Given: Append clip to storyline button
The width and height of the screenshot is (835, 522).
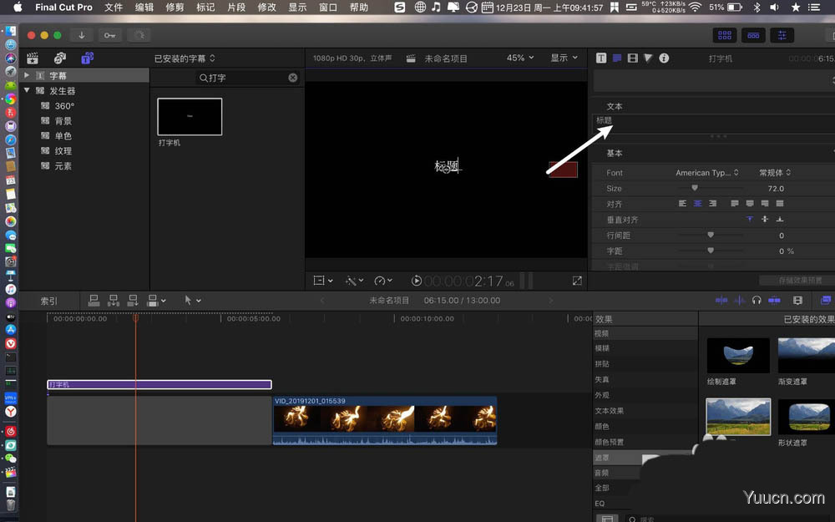Looking at the screenshot, I should tap(133, 301).
